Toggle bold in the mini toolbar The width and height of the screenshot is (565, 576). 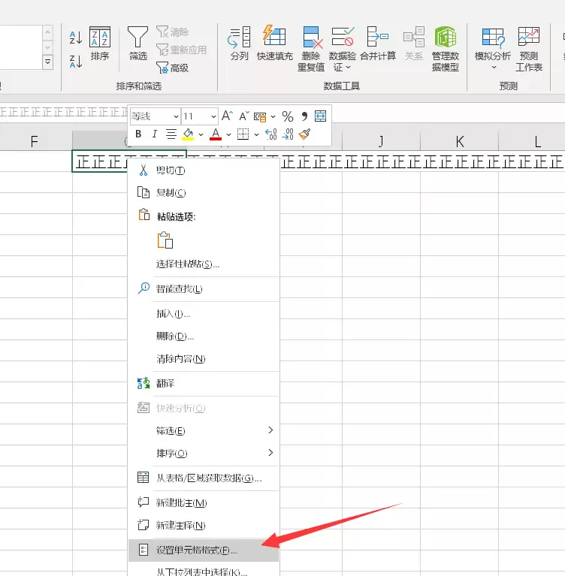point(138,134)
